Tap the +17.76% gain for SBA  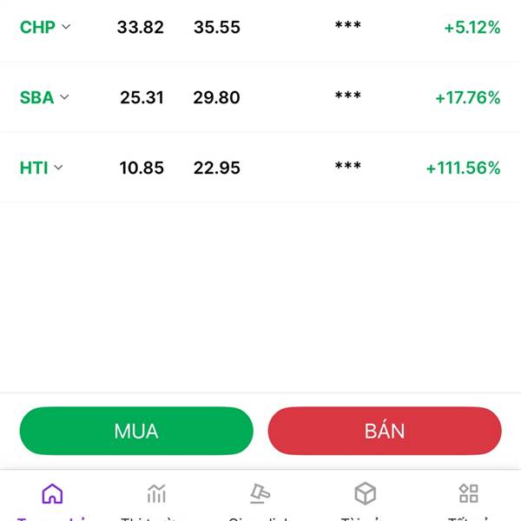point(468,97)
